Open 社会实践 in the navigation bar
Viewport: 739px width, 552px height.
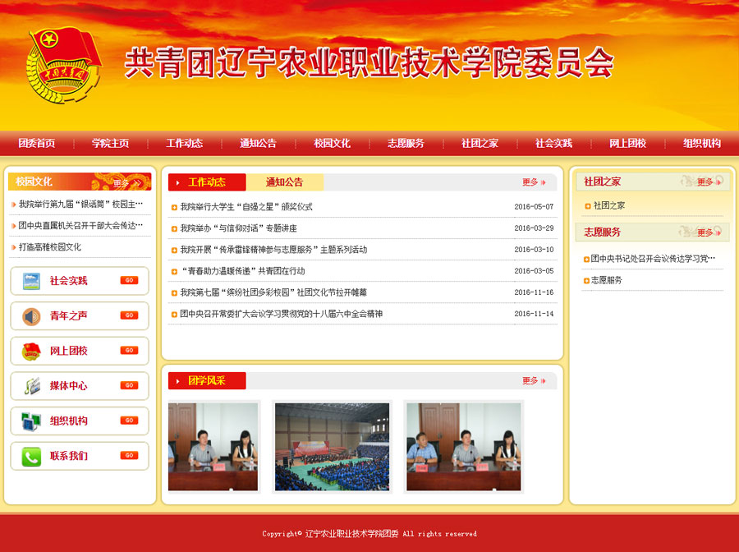[x=553, y=143]
